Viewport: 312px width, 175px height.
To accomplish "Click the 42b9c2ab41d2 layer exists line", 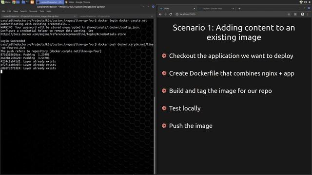I will tap(28, 62).
